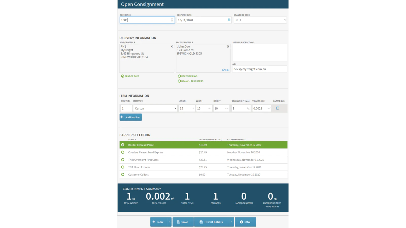Save the consignment
The image size is (406, 228).
pyautogui.click(x=183, y=222)
